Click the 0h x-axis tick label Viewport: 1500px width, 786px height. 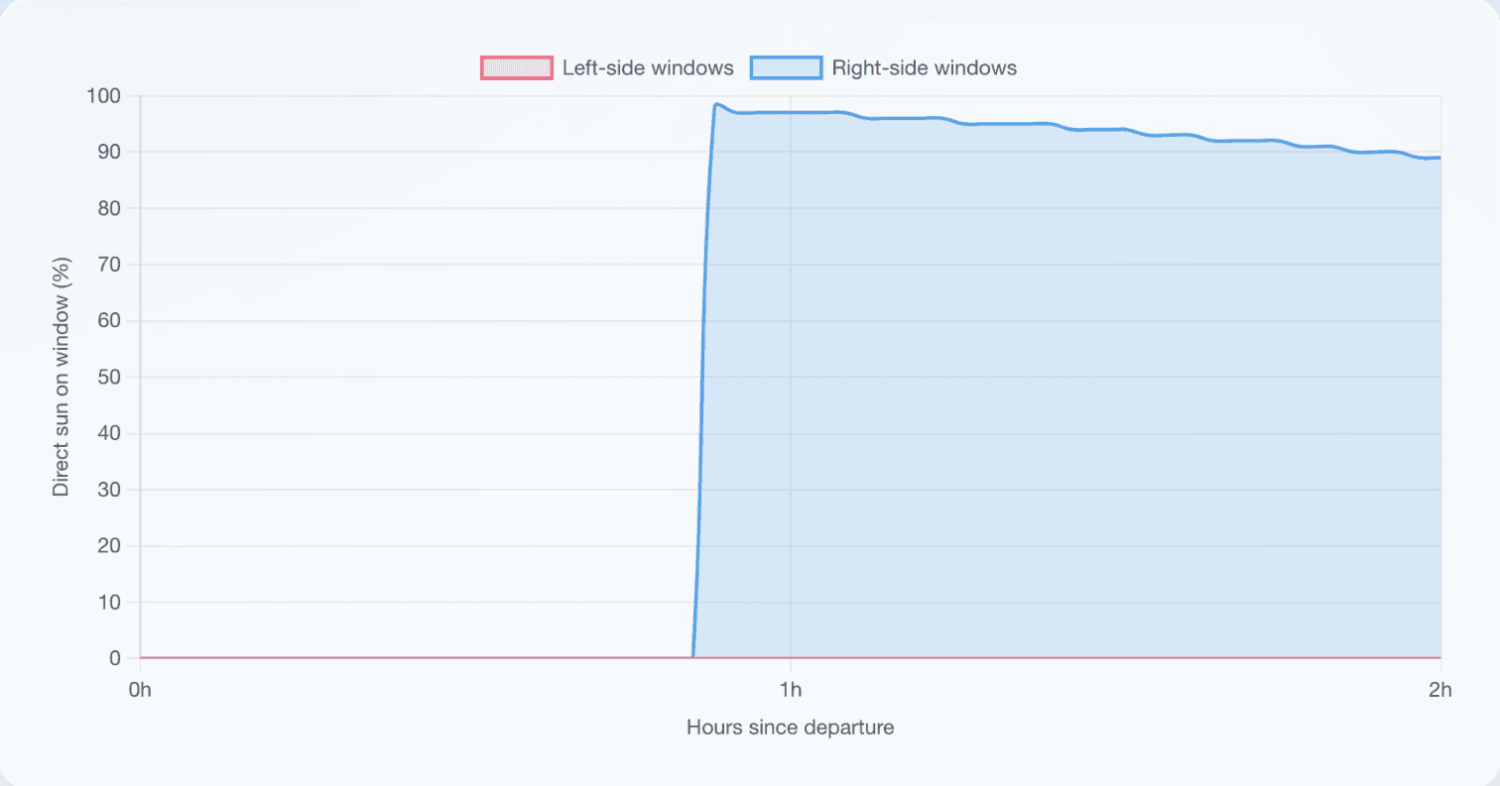coord(141,690)
